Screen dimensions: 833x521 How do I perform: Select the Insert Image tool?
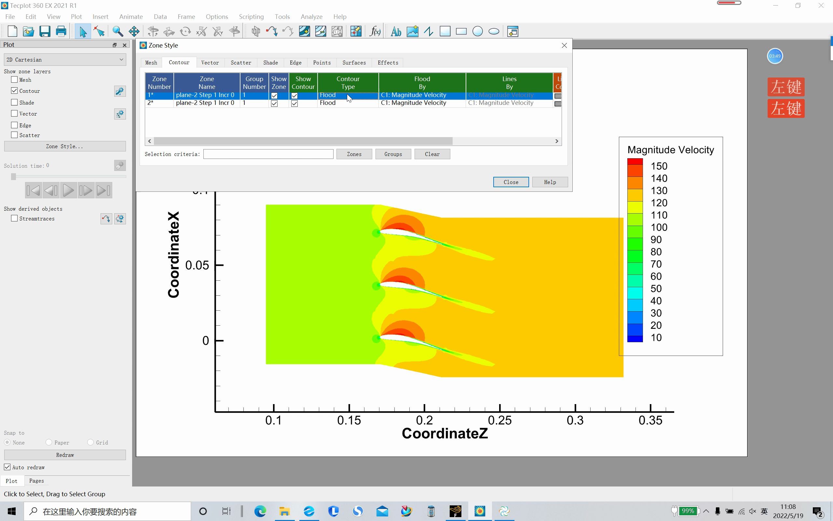(x=412, y=31)
